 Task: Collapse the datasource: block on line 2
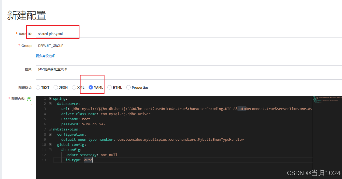50,104
